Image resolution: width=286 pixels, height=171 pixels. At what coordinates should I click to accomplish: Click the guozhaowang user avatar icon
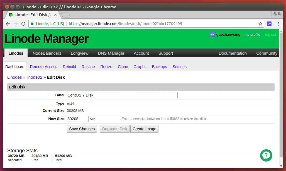pyautogui.click(x=212, y=35)
